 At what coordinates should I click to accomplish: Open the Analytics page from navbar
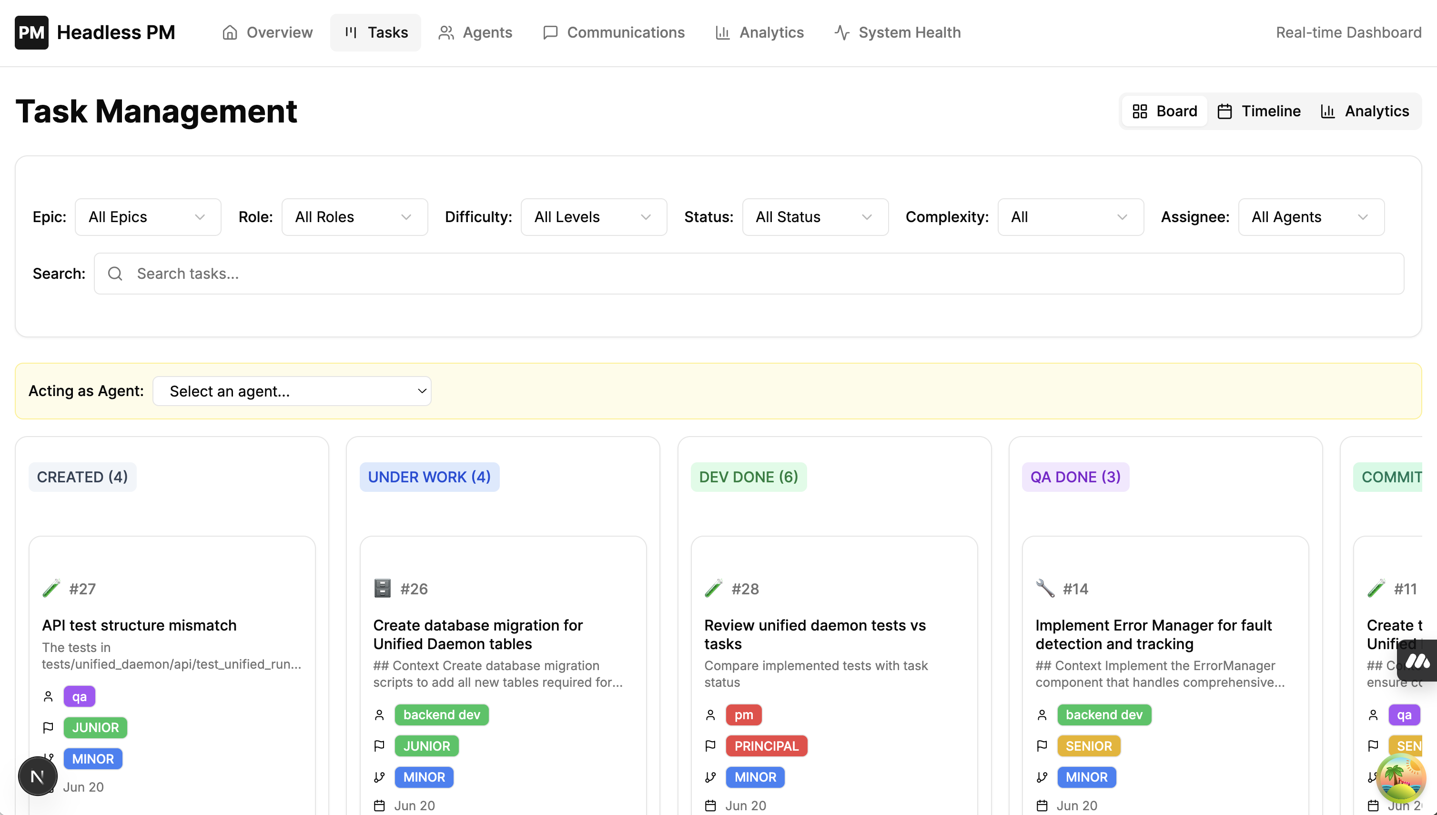click(x=759, y=32)
